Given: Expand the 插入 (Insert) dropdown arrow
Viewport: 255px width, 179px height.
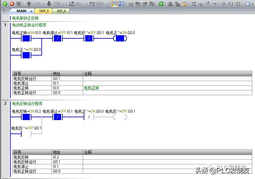Looking at the screenshot, I should click(86, 4).
